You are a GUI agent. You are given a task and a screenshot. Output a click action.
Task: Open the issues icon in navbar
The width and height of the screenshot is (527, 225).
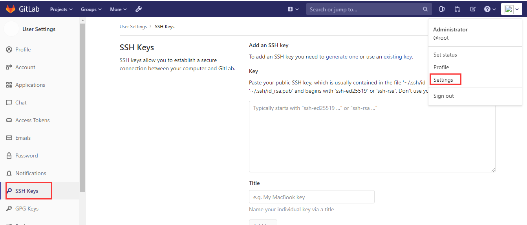pyautogui.click(x=442, y=9)
